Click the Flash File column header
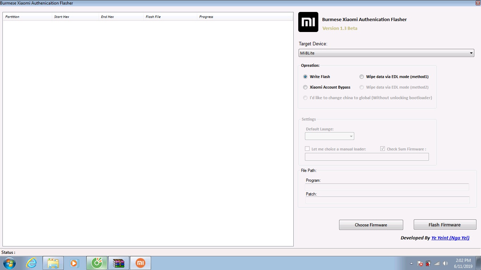The height and width of the screenshot is (270, 481). click(x=170, y=17)
